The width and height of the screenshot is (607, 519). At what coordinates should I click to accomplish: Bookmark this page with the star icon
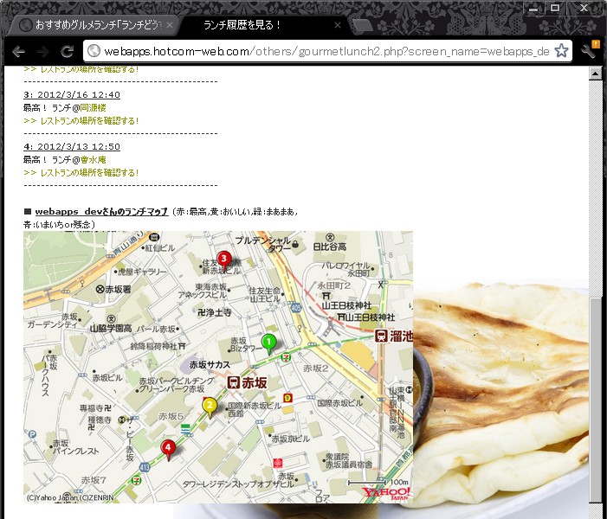coord(561,51)
